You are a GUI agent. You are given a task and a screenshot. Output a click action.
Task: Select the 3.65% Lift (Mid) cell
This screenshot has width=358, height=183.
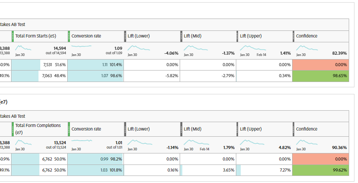pyautogui.click(x=208, y=170)
